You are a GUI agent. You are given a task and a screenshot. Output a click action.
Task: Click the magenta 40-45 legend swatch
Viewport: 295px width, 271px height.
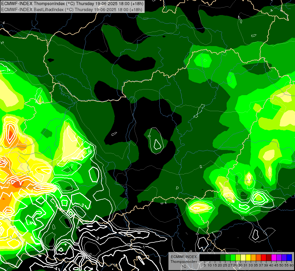tap(274, 257)
